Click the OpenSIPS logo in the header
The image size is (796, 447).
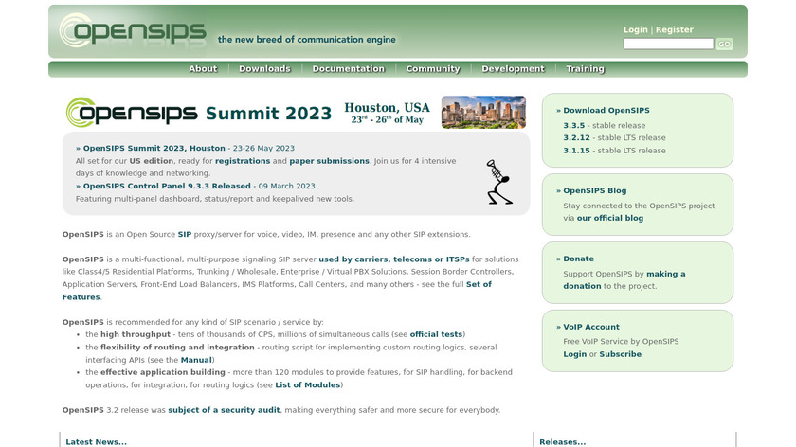tap(133, 31)
